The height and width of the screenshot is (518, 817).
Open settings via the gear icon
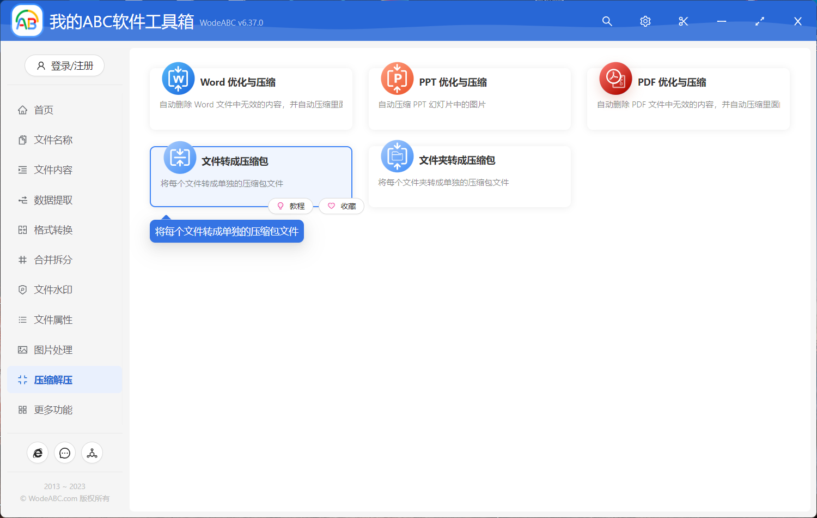(645, 21)
